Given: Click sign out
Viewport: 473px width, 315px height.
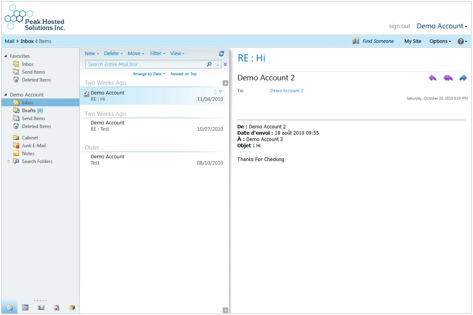Looking at the screenshot, I should [400, 26].
